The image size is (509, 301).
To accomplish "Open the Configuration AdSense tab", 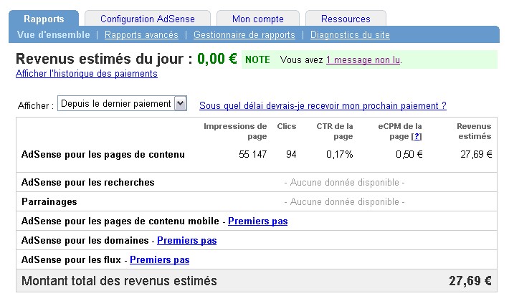I will click(148, 19).
